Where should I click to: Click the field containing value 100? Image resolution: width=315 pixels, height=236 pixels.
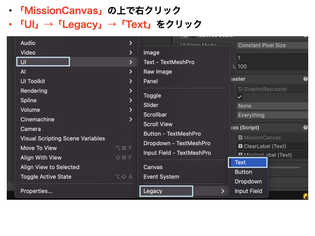272,66
